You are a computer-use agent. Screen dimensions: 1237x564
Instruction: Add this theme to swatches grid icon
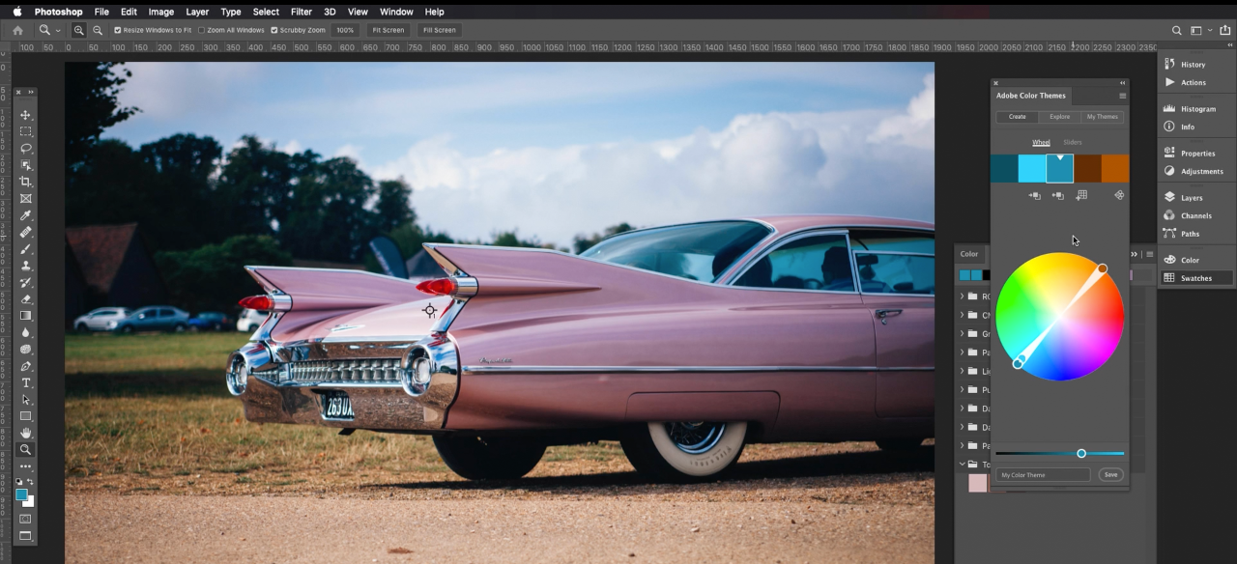coord(1081,195)
